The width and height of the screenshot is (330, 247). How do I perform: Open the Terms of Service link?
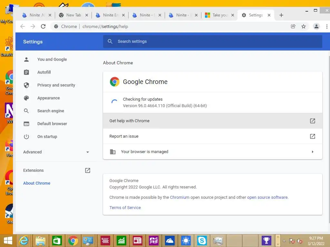125,208
